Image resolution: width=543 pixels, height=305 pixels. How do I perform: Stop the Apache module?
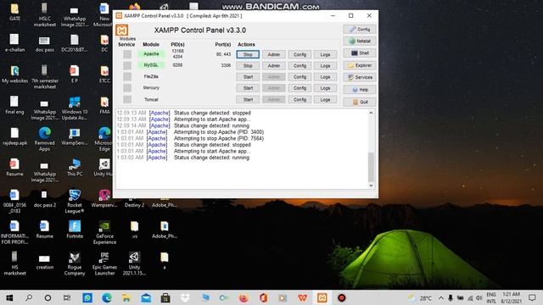(x=248, y=54)
